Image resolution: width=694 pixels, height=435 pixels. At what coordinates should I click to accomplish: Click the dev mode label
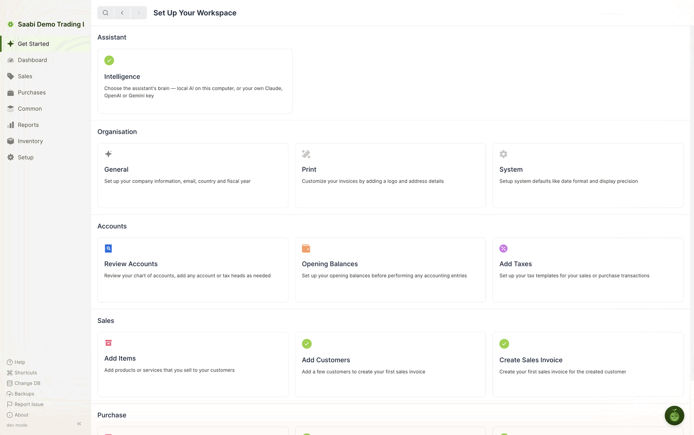pos(17,425)
